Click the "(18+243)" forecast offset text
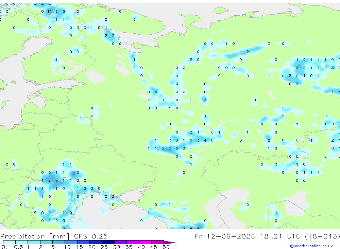The width and height of the screenshot is (340, 249). [322, 236]
